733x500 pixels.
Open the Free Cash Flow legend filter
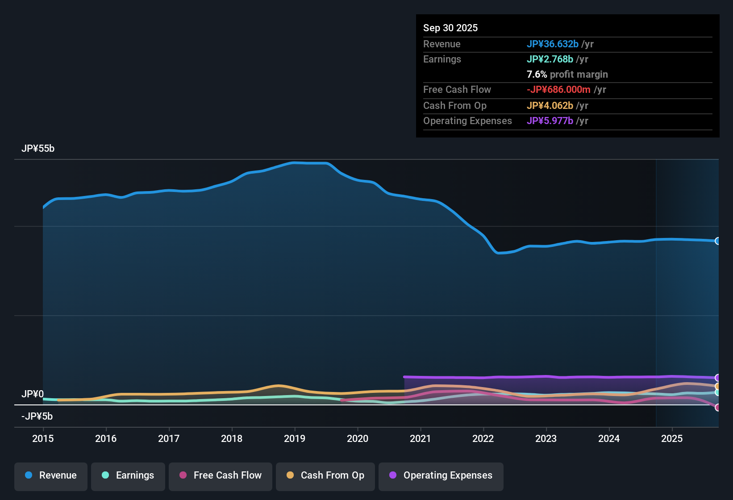pyautogui.click(x=220, y=475)
